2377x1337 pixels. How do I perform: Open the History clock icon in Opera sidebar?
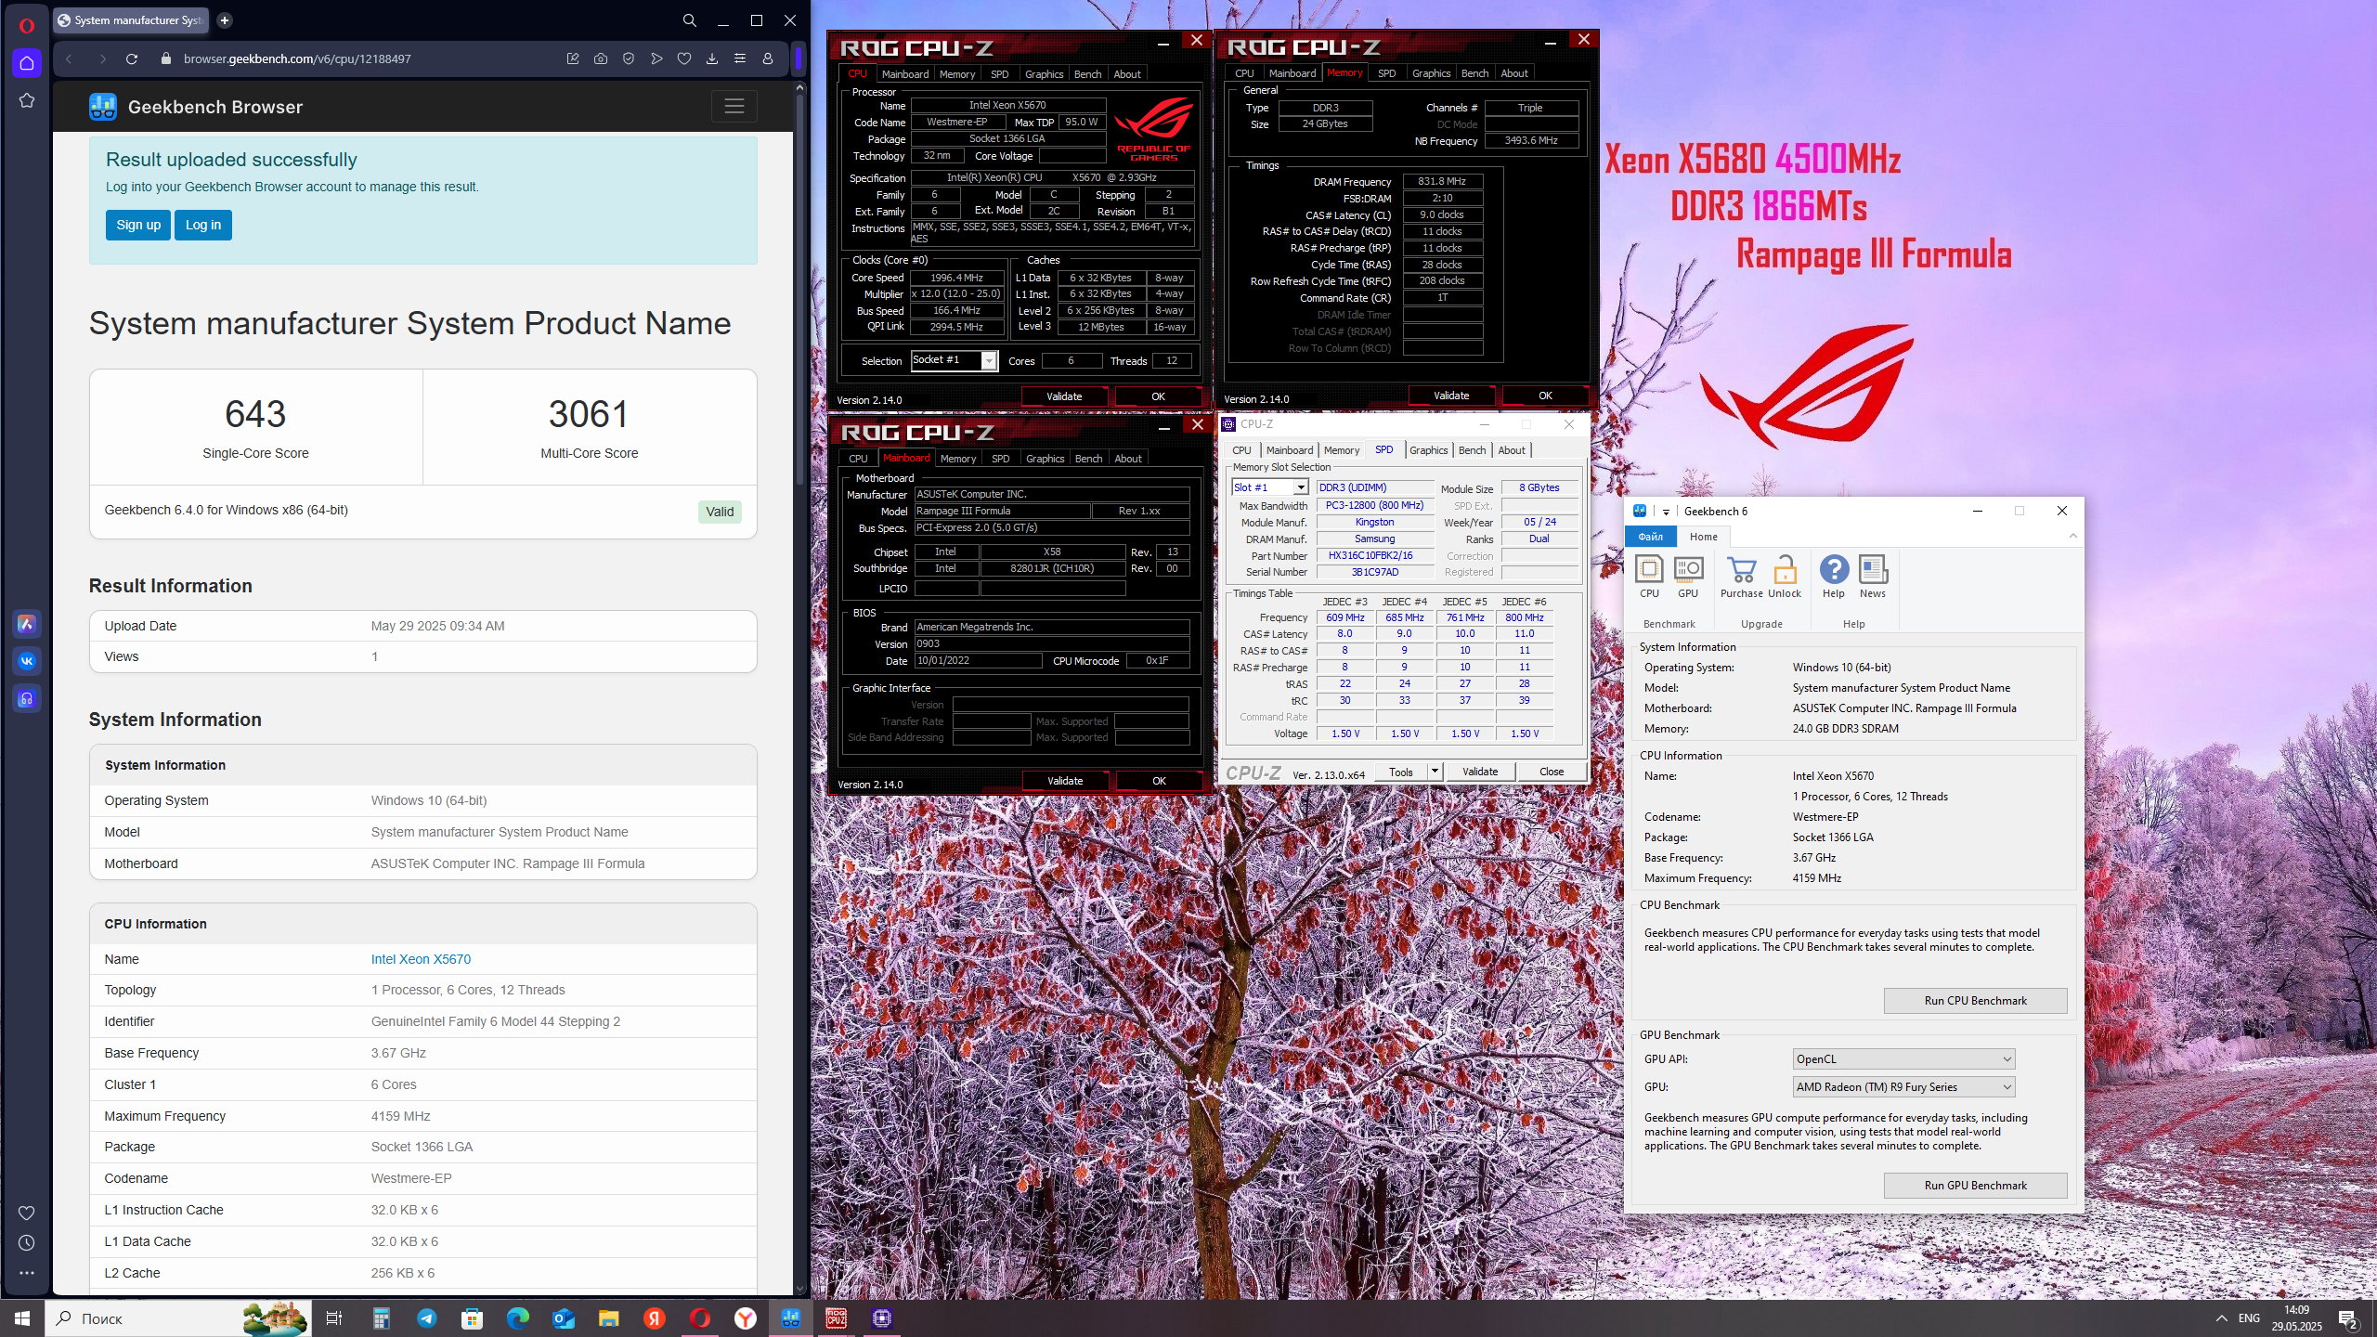[27, 1243]
